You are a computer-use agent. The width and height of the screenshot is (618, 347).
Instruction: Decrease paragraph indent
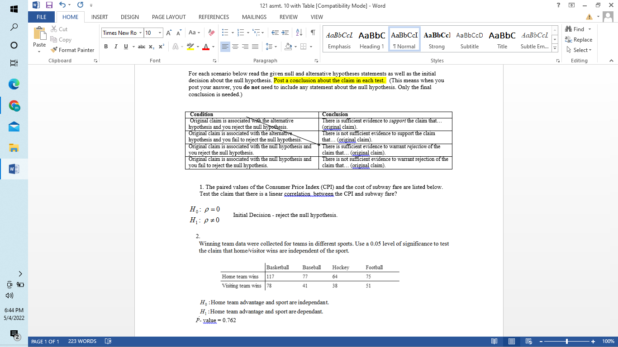274,33
